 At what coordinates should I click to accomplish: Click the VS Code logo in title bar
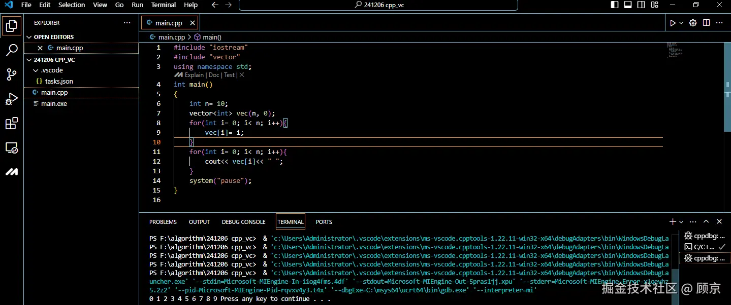point(8,5)
